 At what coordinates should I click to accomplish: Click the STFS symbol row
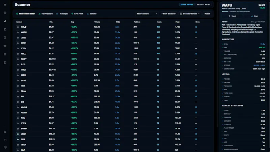click(114, 123)
